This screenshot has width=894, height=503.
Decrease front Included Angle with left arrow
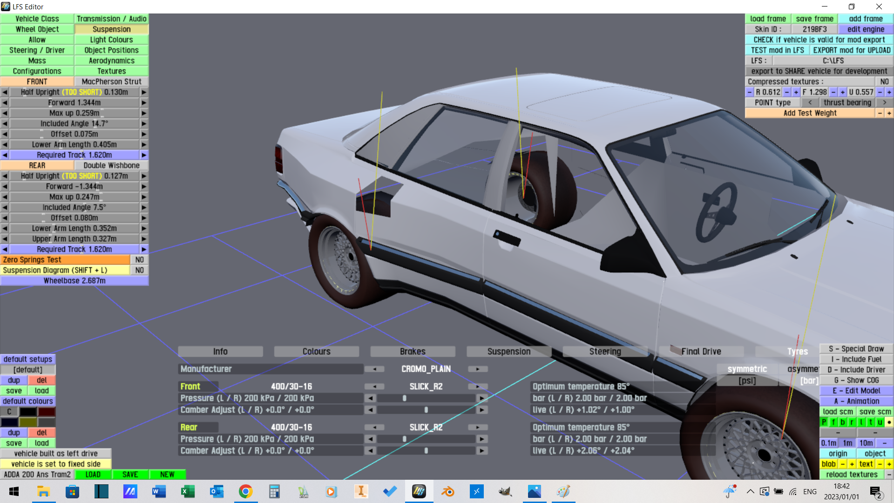[x=5, y=123]
